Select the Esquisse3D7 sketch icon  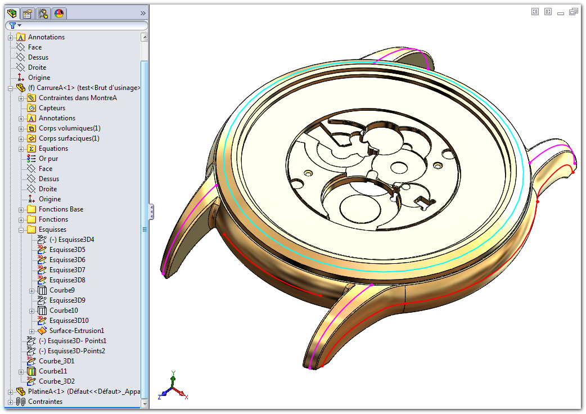[x=42, y=270]
